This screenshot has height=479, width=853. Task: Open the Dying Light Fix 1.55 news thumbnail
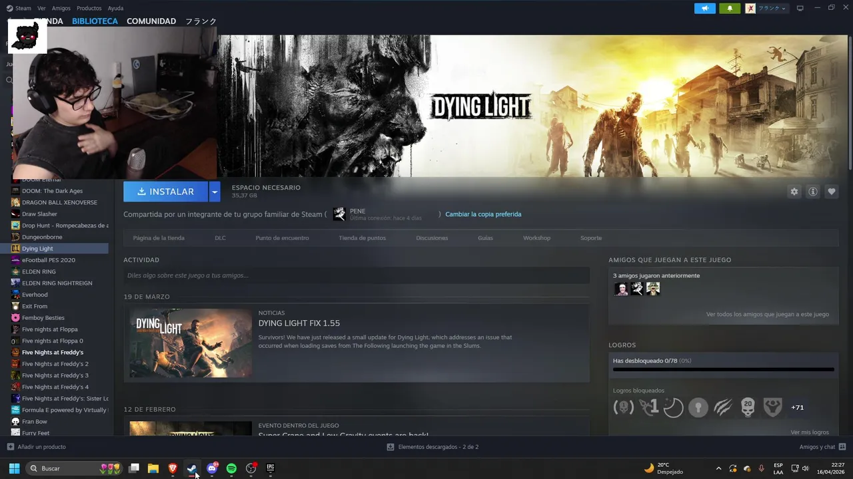[x=191, y=343]
